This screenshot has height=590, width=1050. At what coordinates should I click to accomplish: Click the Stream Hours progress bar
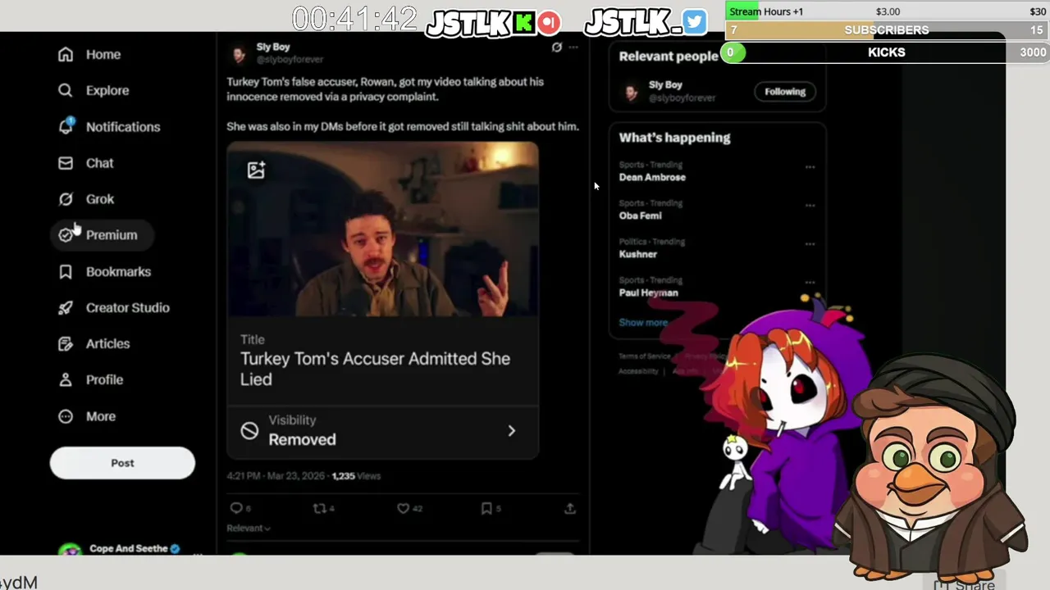pyautogui.click(x=887, y=11)
